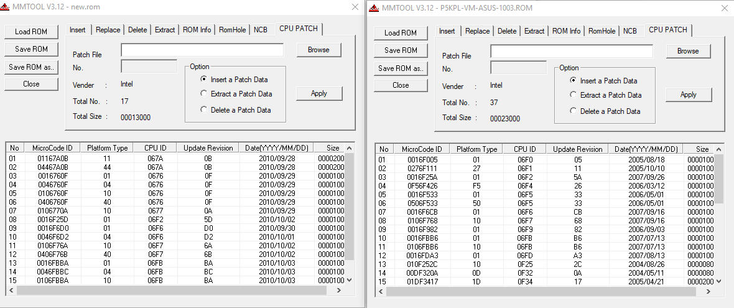Select Extract a Patch Data in P5KPL window
The height and width of the screenshot is (308, 734).
[605, 95]
